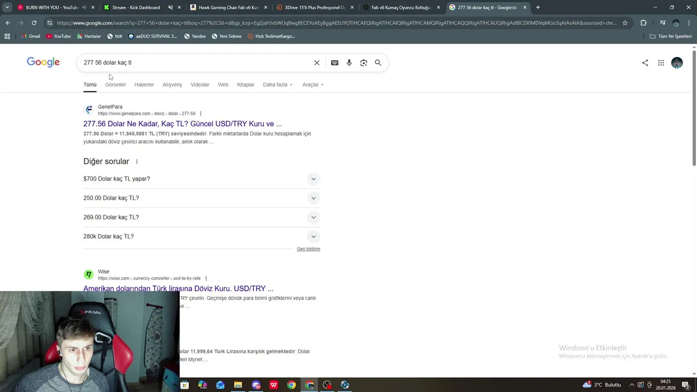Screen dimensions: 697x392
Task: Show hidden system tray icons
Action: pyautogui.click(x=632, y=385)
